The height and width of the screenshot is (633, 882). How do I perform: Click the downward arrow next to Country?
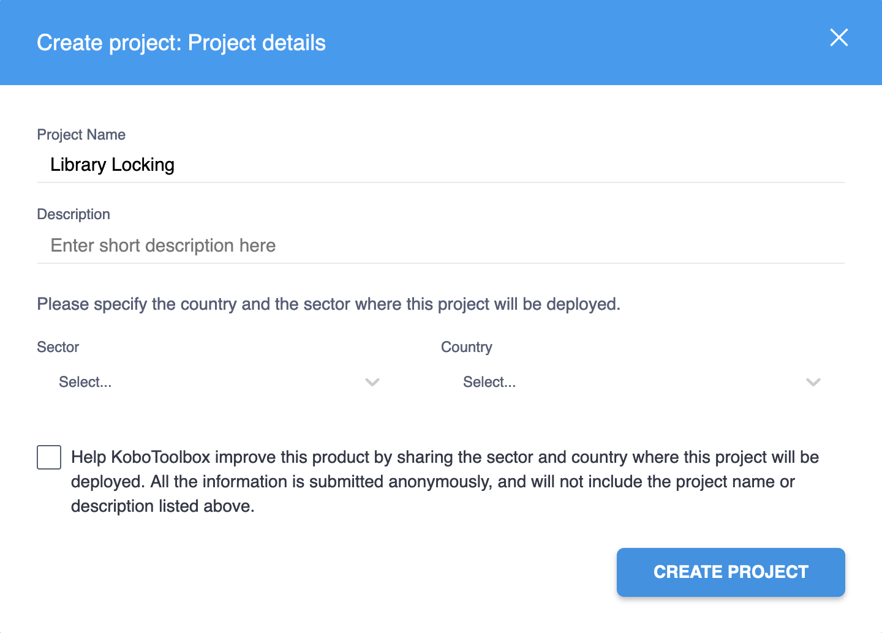[813, 382]
